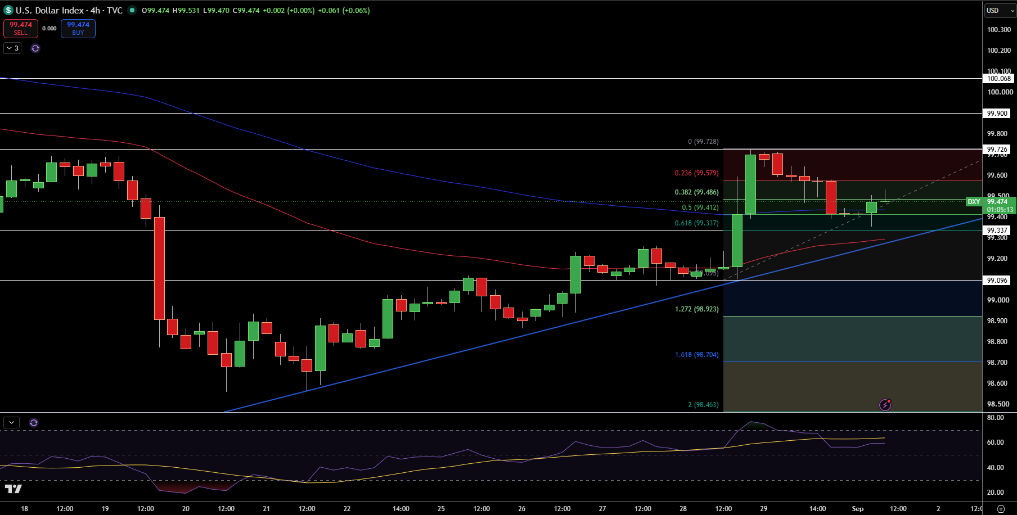Click the red SELL 99.474 button
The image size is (1017, 515).
coord(21,29)
